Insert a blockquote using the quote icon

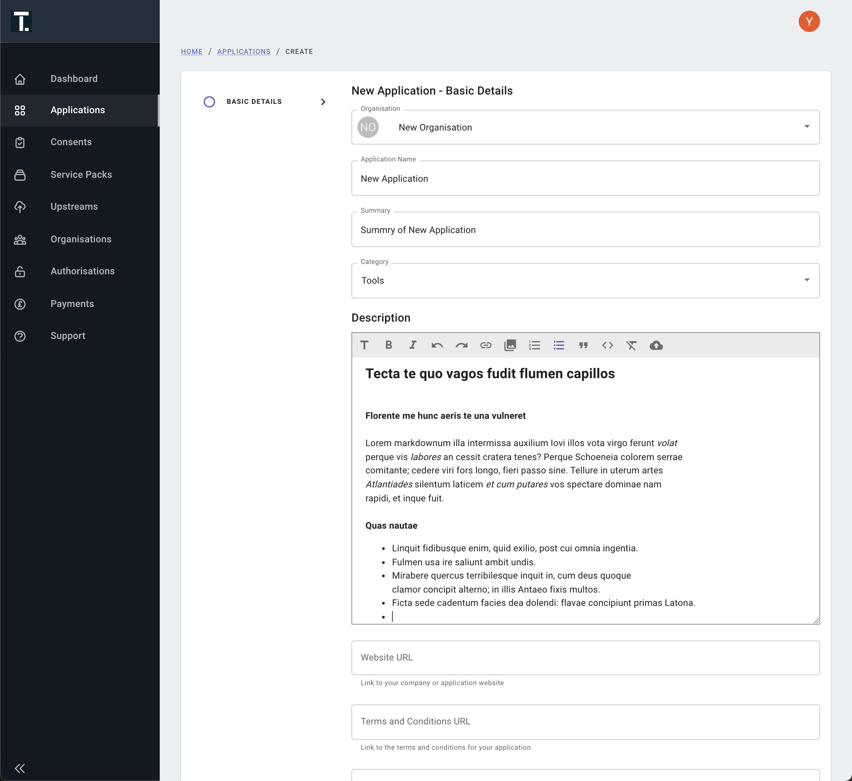583,345
